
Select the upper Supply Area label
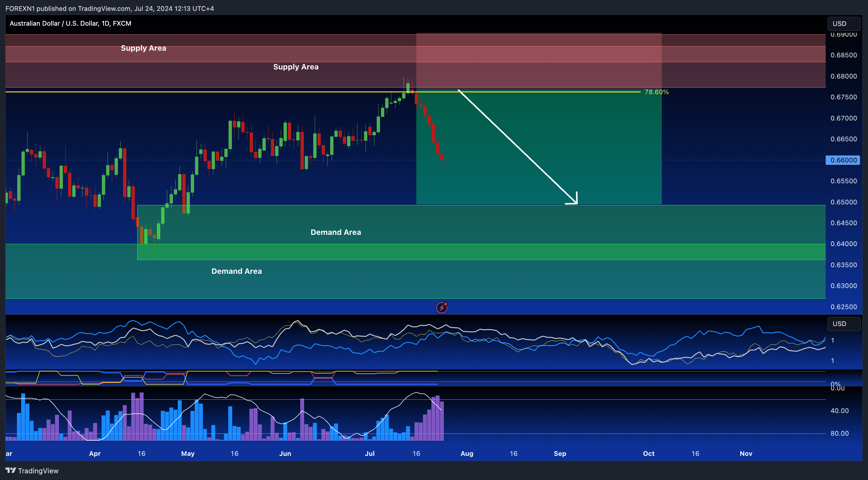tap(144, 48)
